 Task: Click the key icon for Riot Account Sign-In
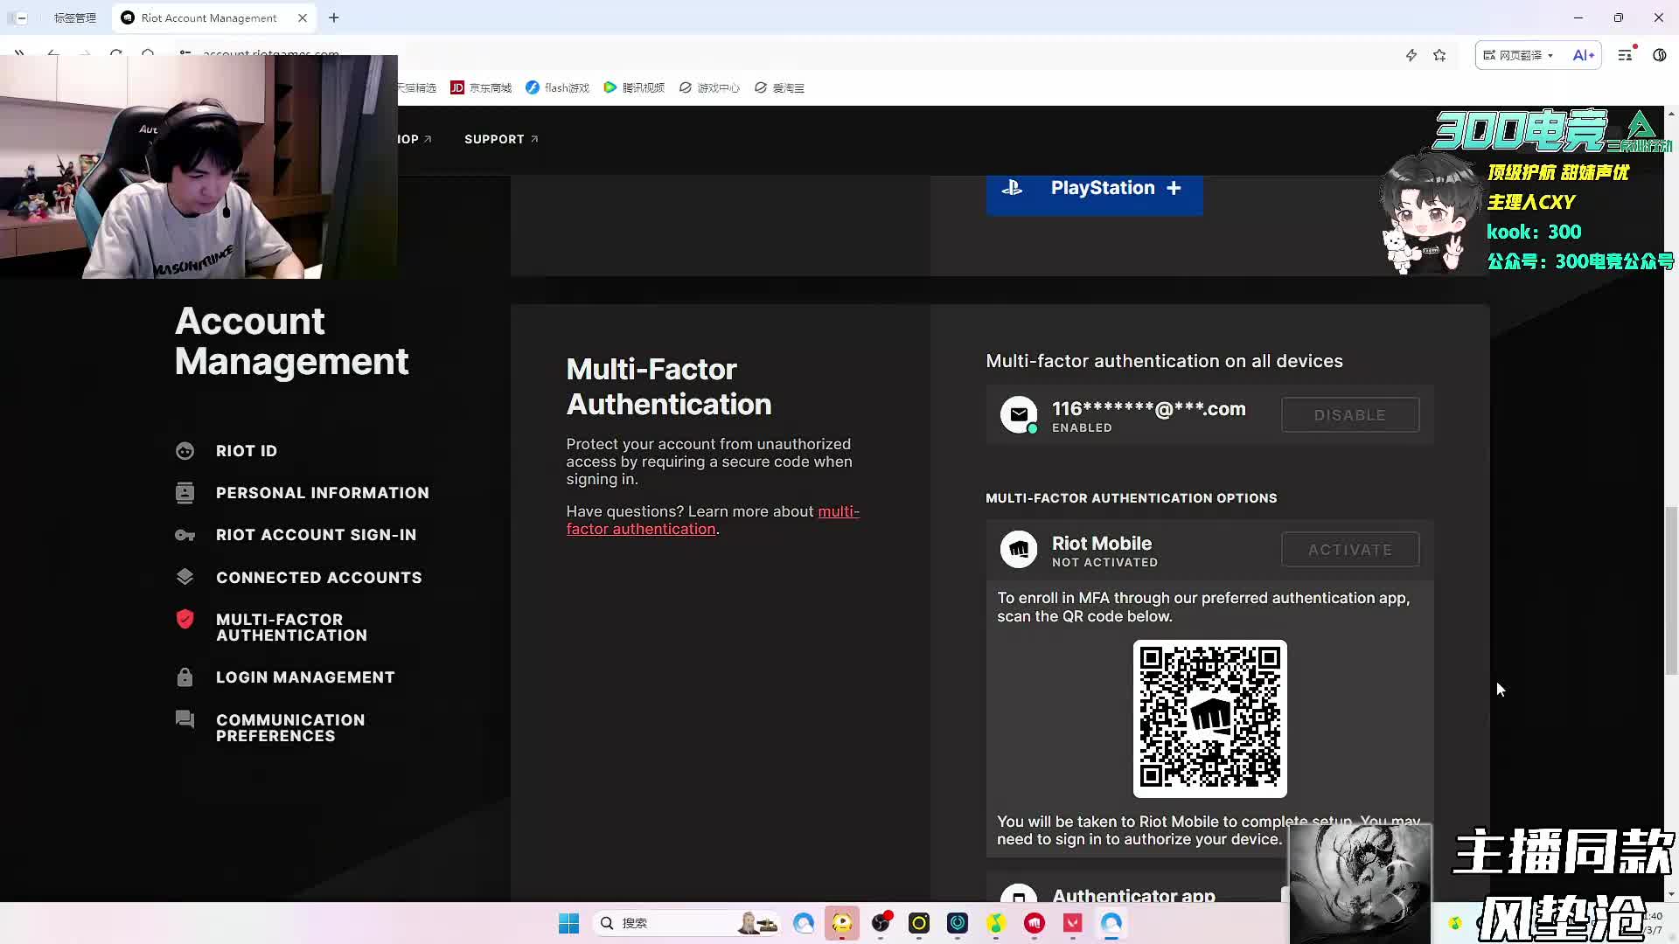pyautogui.click(x=185, y=535)
